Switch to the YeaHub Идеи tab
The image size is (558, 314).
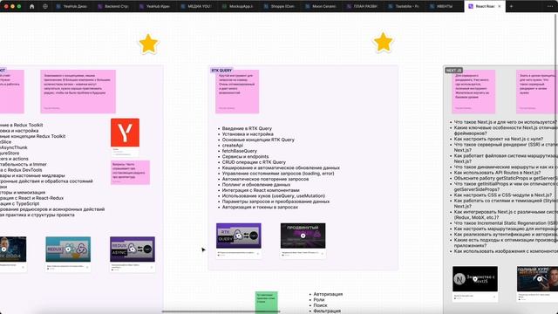155,6
